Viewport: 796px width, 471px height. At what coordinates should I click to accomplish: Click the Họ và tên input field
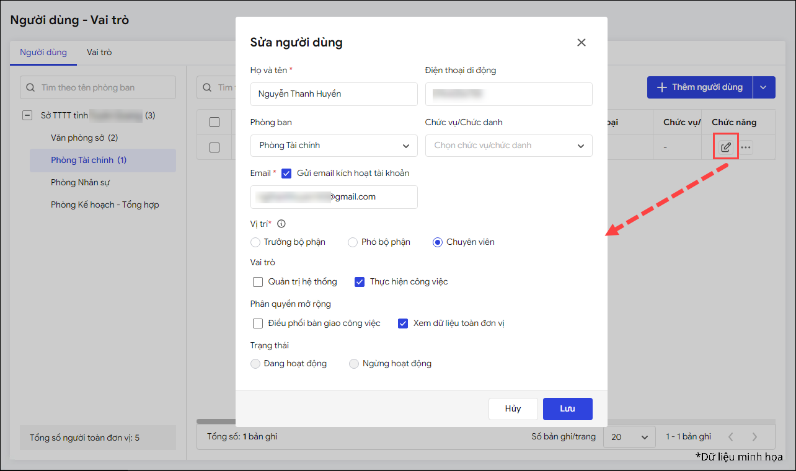pos(334,94)
